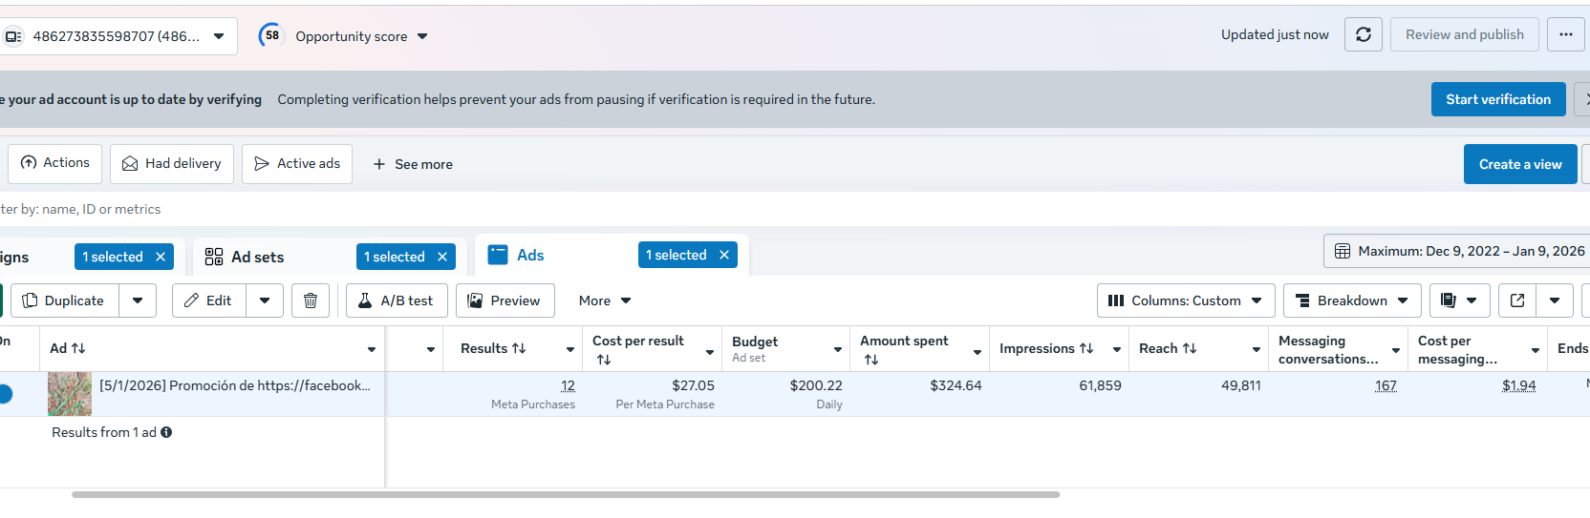
Task: Click the refresh data icon
Action: 1363,34
